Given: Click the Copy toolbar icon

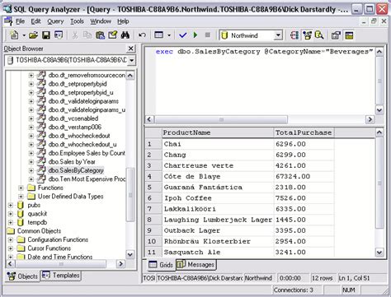Looking at the screenshot, I should (x=87, y=35).
